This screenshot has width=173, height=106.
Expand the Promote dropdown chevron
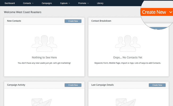[x=88, y=3]
